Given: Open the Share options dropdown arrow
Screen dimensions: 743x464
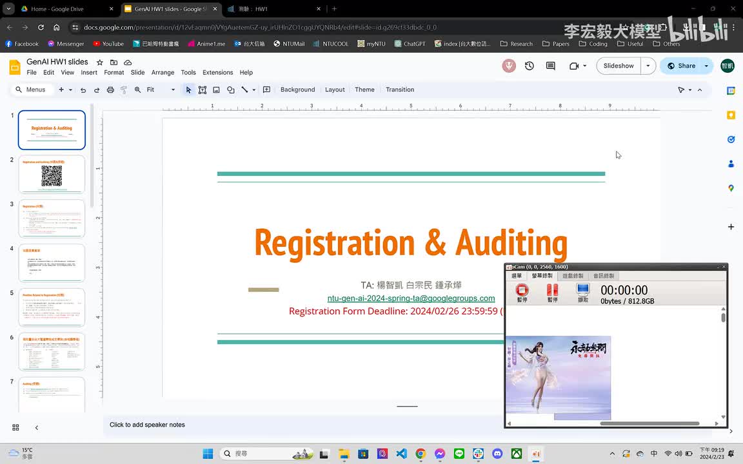Looking at the screenshot, I should (706, 66).
